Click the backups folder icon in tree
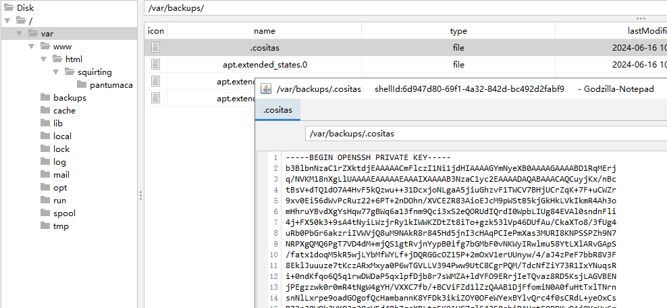The height and width of the screenshot is (308, 667). pos(45,97)
